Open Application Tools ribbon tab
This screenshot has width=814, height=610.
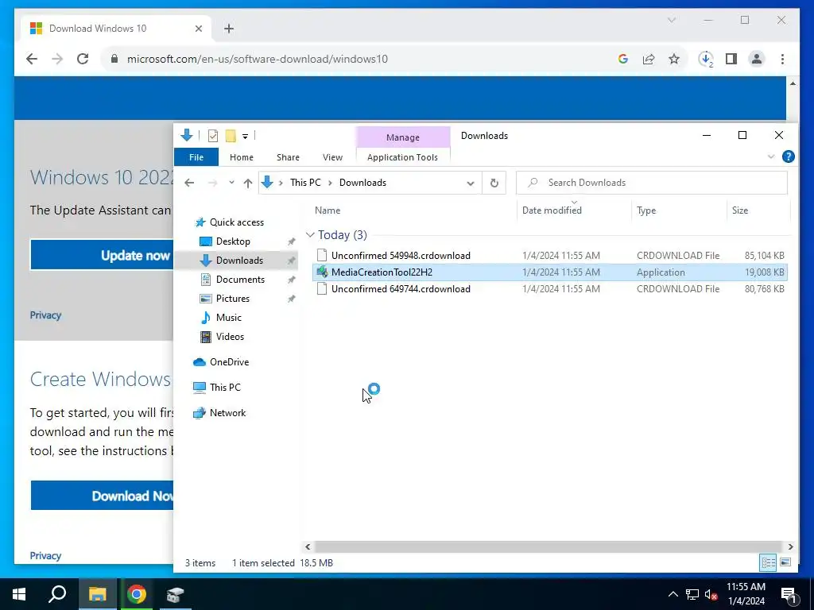click(402, 157)
